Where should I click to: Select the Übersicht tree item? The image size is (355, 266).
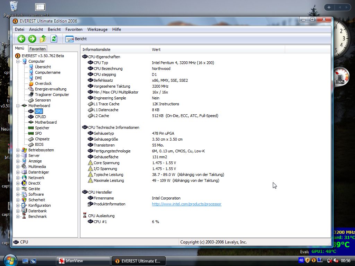(x=43, y=67)
